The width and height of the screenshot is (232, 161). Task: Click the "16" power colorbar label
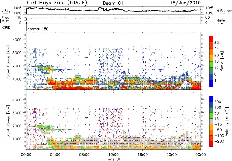click(x=216, y=62)
